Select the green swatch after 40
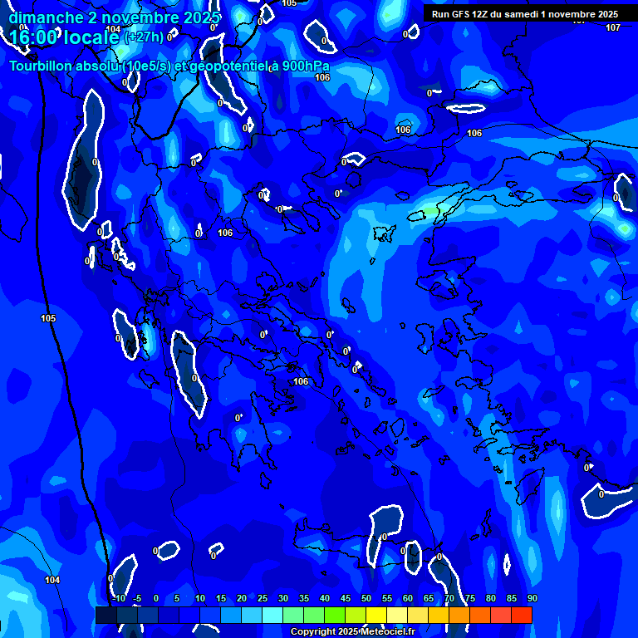The width and height of the screenshot is (638, 638). click(x=335, y=615)
